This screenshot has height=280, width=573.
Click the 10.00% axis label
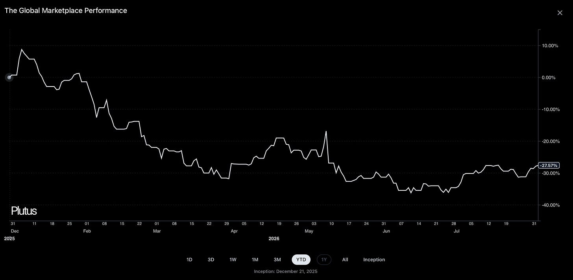550,46
